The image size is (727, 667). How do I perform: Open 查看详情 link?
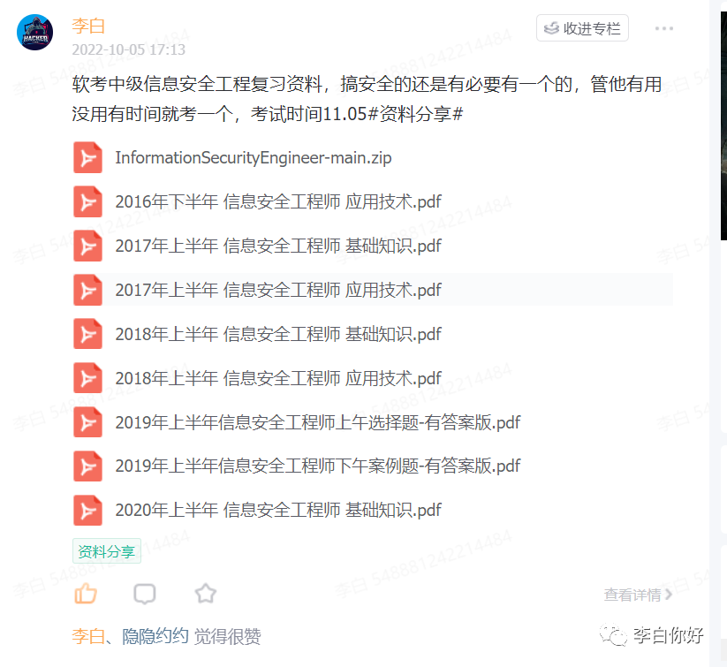pyautogui.click(x=632, y=595)
